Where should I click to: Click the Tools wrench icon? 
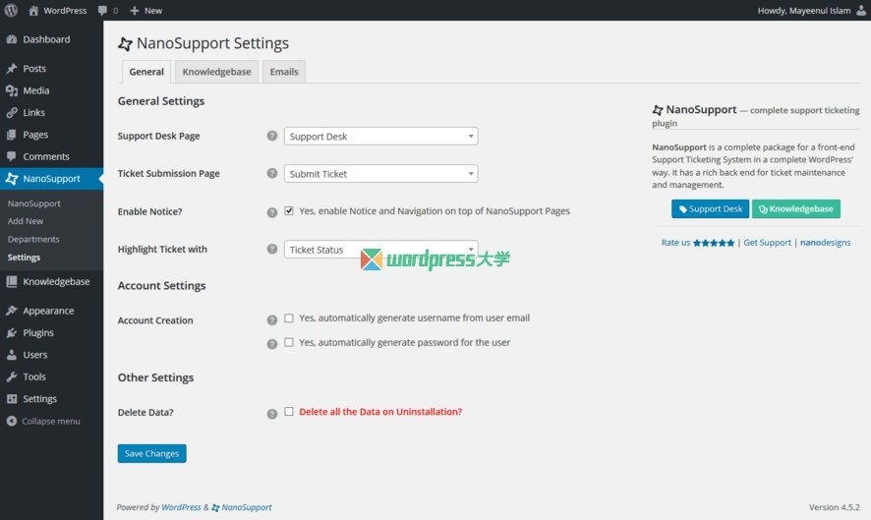[12, 376]
